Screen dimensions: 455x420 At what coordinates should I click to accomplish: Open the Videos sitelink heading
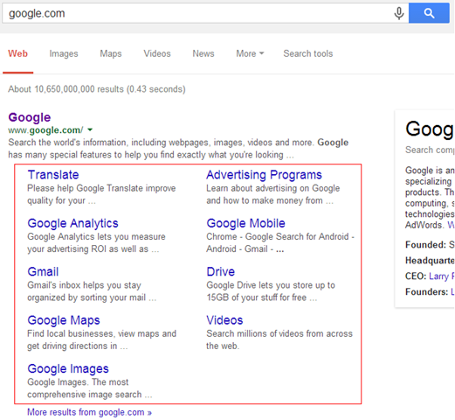224,320
